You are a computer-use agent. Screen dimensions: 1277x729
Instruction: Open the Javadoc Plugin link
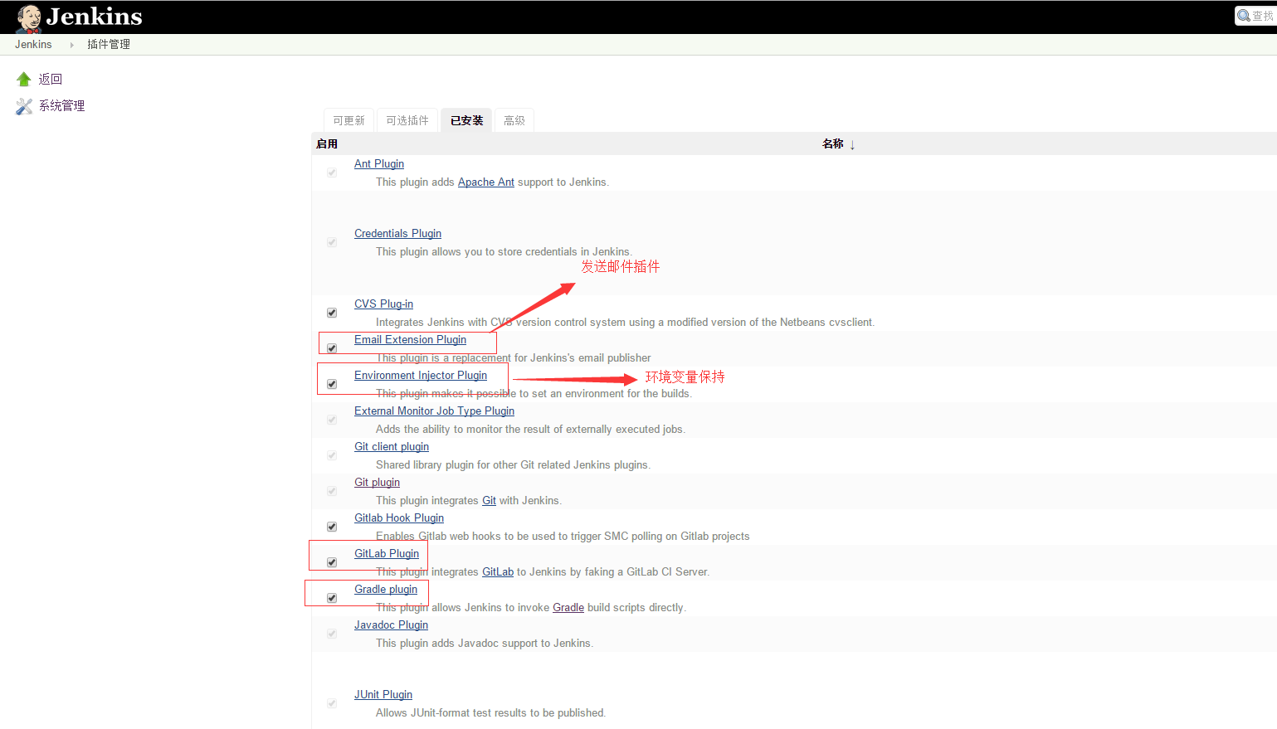click(x=391, y=625)
